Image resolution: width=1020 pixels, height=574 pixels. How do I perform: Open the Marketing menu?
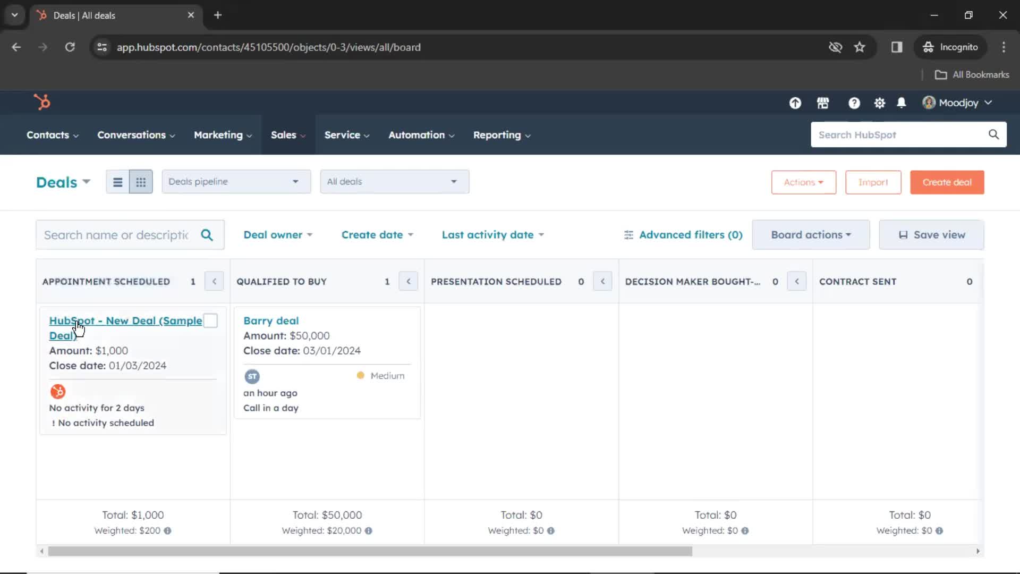tap(223, 135)
